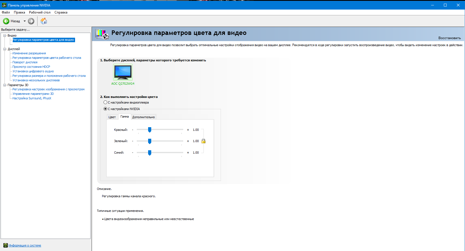Screen dimensions: 465x251
Task: Open 'Настройка Surround, PhysX' task
Action: click(x=32, y=98)
